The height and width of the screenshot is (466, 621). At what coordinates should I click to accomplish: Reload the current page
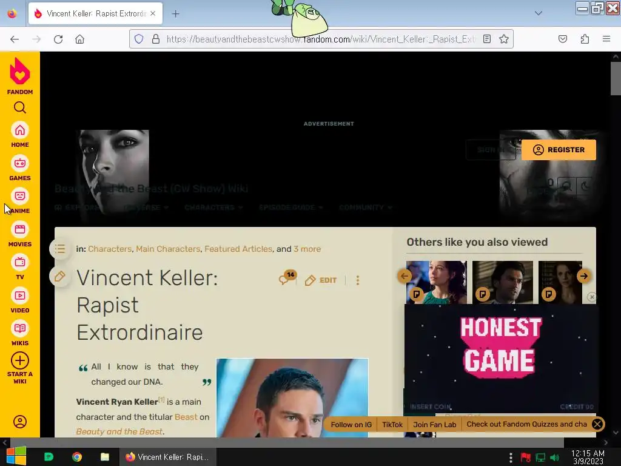pyautogui.click(x=58, y=39)
